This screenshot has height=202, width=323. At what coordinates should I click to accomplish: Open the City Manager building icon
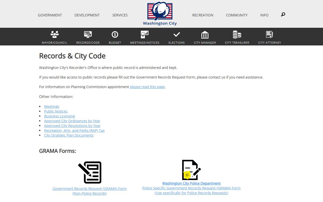pyautogui.click(x=205, y=35)
